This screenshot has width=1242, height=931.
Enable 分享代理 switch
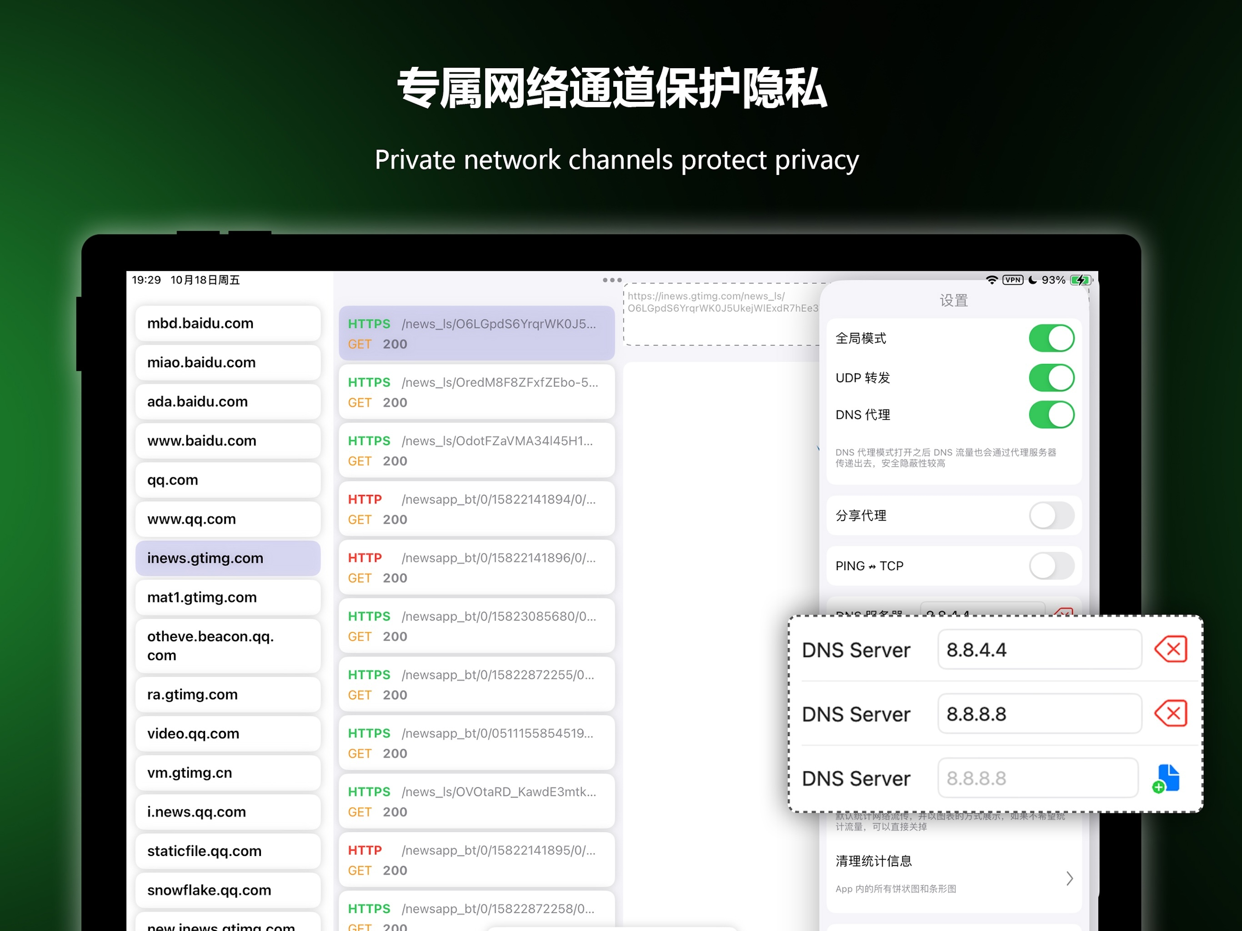pos(1051,516)
